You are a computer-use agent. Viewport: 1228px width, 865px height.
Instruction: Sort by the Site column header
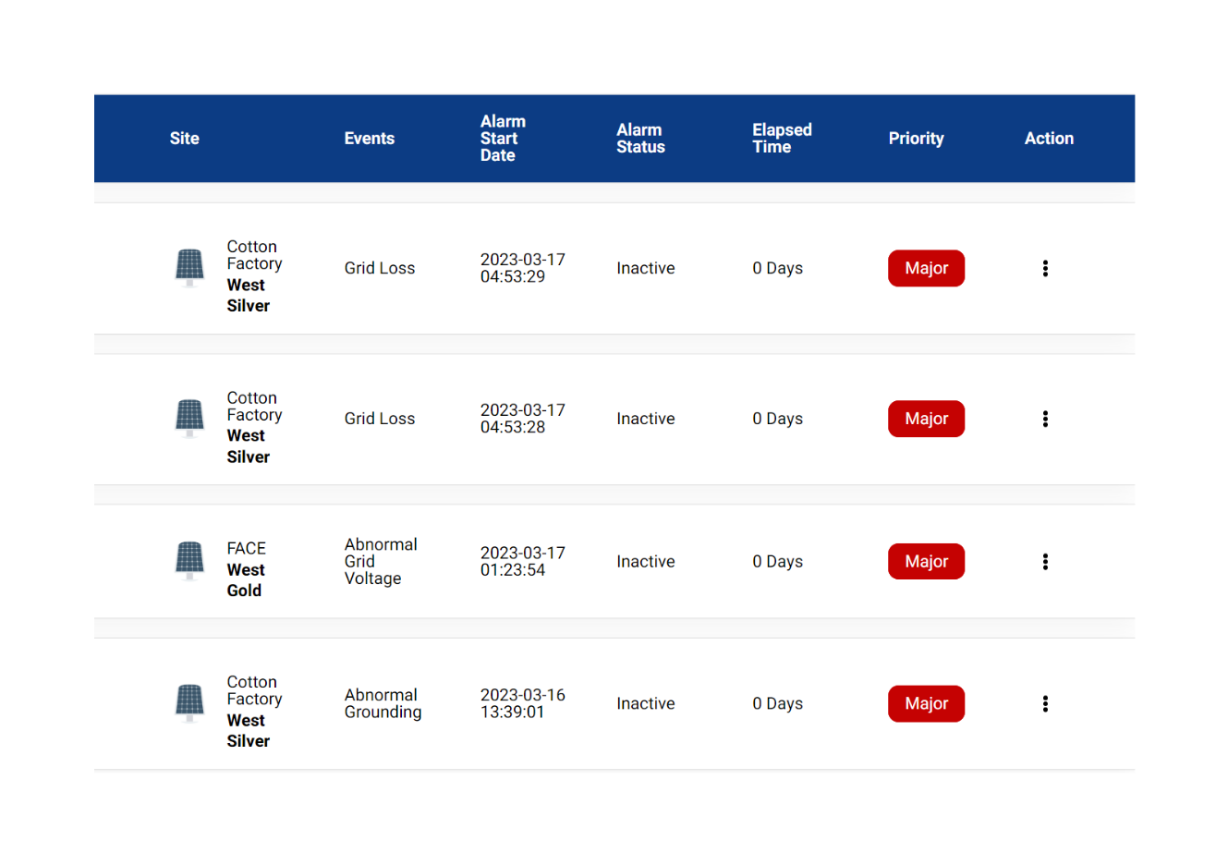pos(185,139)
